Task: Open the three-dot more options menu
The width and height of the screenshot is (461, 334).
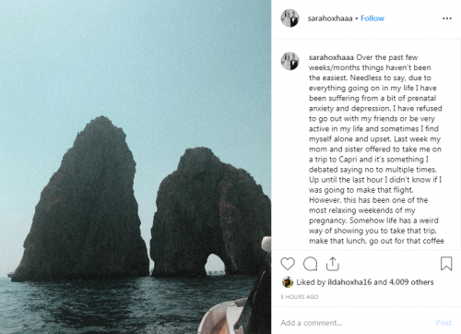Action: [447, 18]
